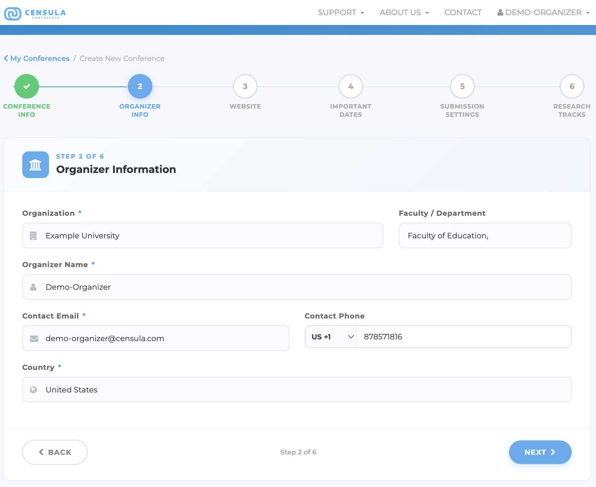Jump to step 3 Website circle
596x487 pixels.
coord(245,86)
